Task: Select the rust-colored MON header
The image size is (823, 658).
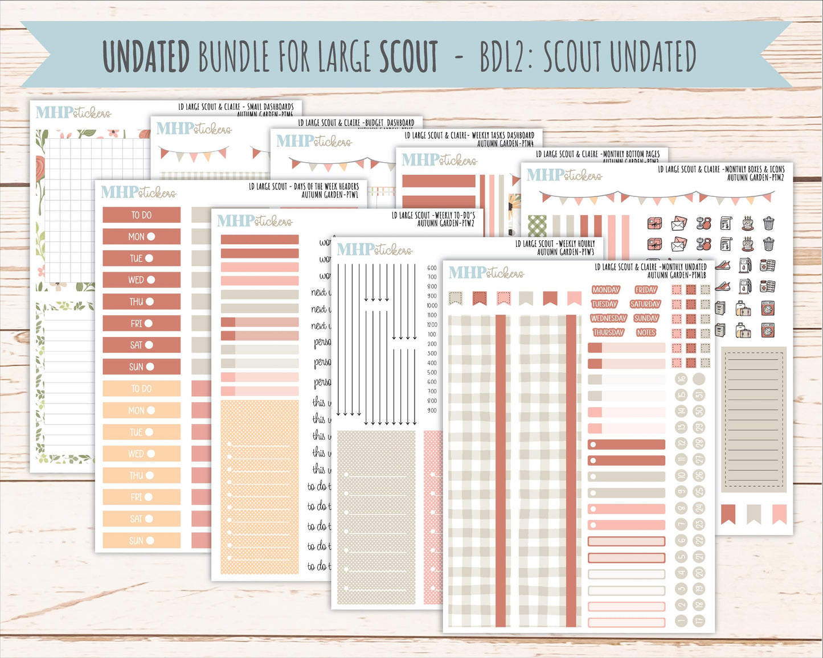Action: tap(142, 236)
